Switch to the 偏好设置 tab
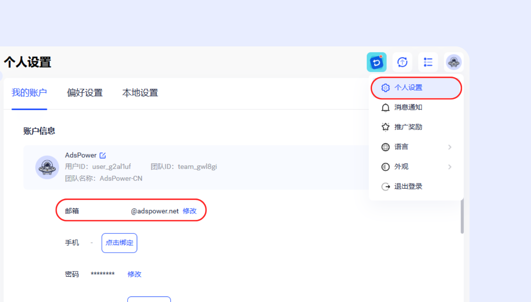This screenshot has height=302, width=531. [x=84, y=93]
